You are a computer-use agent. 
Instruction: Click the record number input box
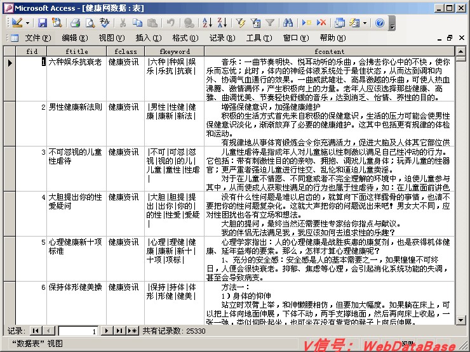click(x=78, y=331)
